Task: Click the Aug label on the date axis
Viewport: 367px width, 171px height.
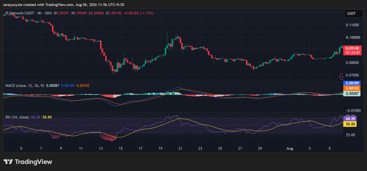Action: [x=290, y=148]
